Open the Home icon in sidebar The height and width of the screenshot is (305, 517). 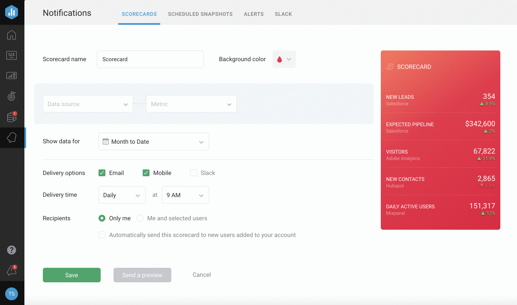(x=12, y=35)
